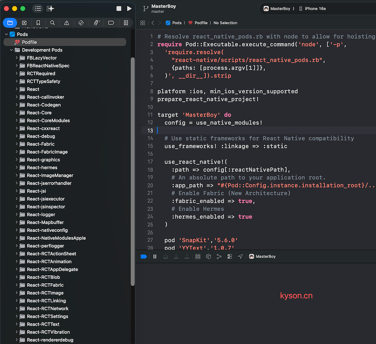Viewport: 376px width, 344px height.
Task: Toggle breakpoint activation in debug bar
Action: pos(144,257)
